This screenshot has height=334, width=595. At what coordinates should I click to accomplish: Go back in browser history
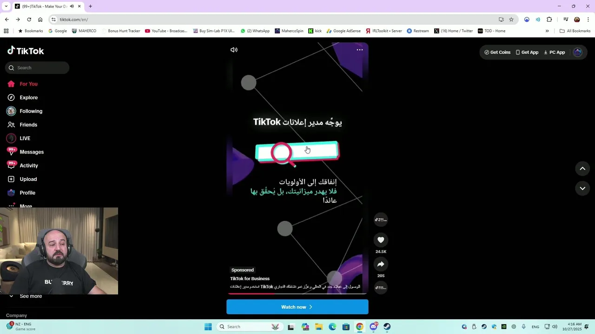coord(7,19)
